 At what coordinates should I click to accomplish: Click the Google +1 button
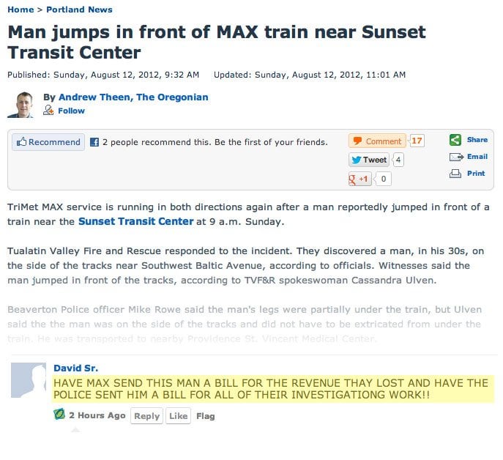click(360, 179)
